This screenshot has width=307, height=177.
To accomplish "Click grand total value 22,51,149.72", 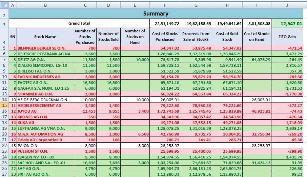I will [x=165, y=23].
